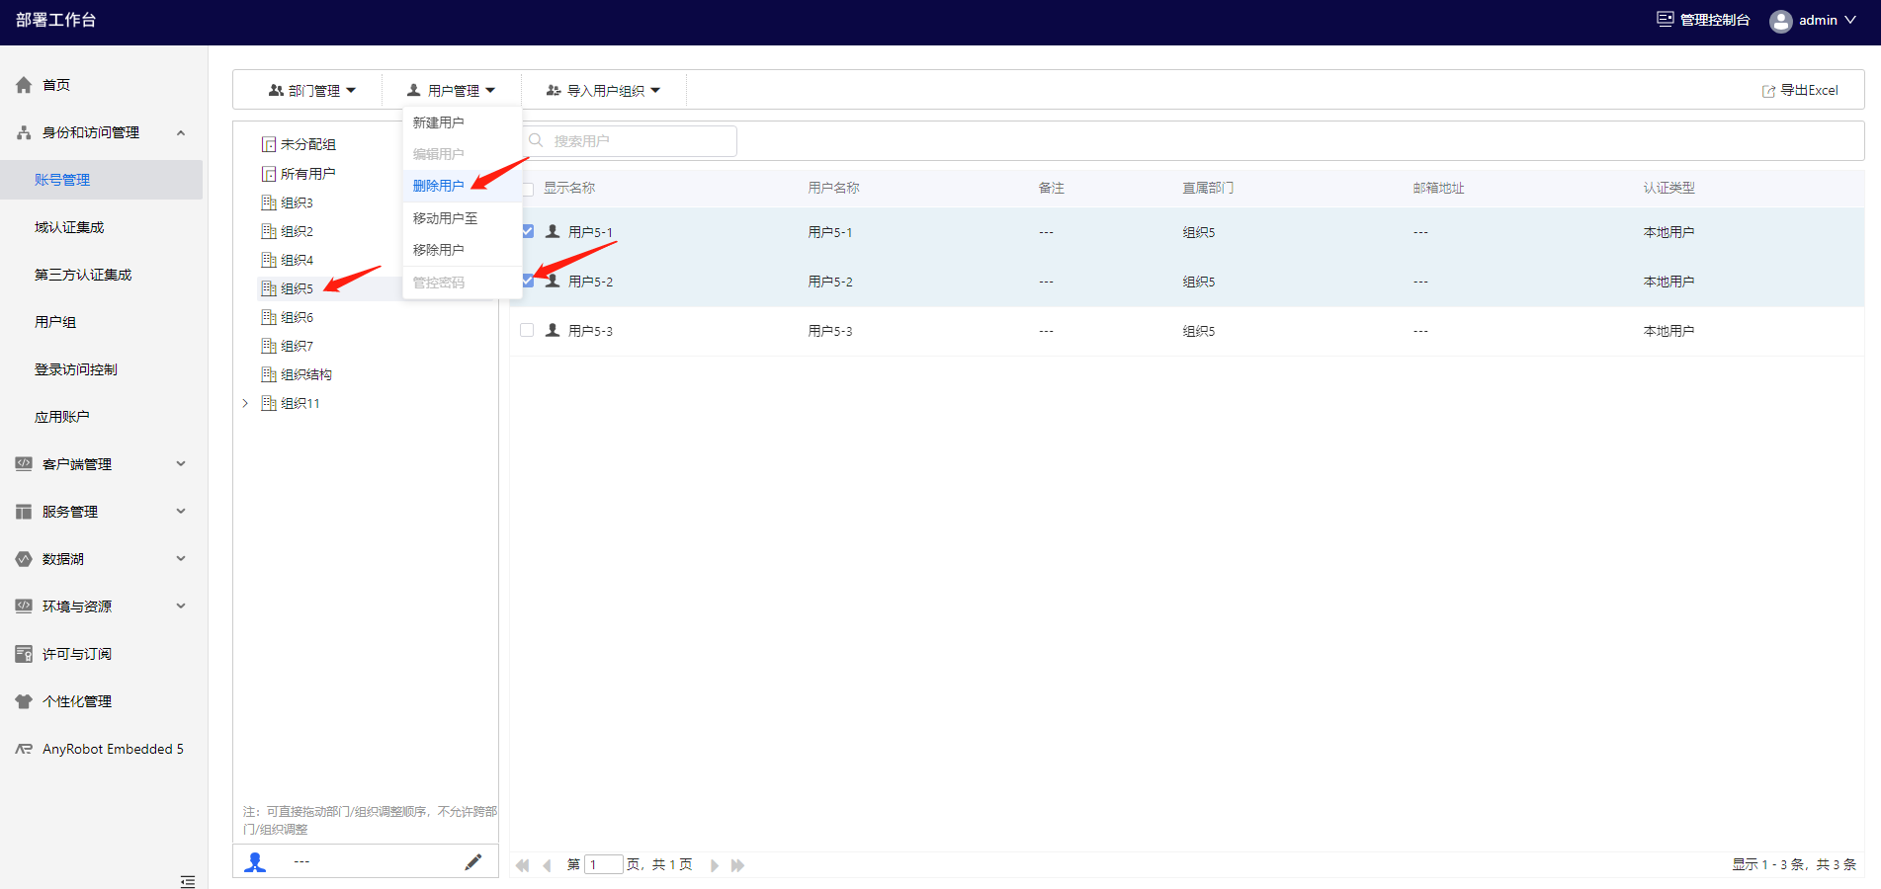This screenshot has height=889, width=1881.
Task: Uncheck the 用户5-2 row checkbox
Action: 527,281
